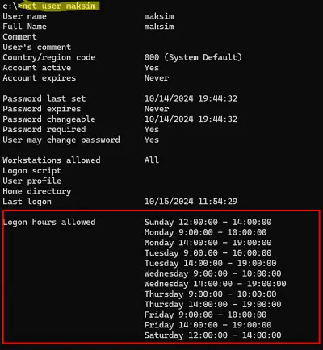323x350 pixels.
Task: Click the Saturday 12:00:00 - 14:00:00 line
Action: tap(212, 335)
